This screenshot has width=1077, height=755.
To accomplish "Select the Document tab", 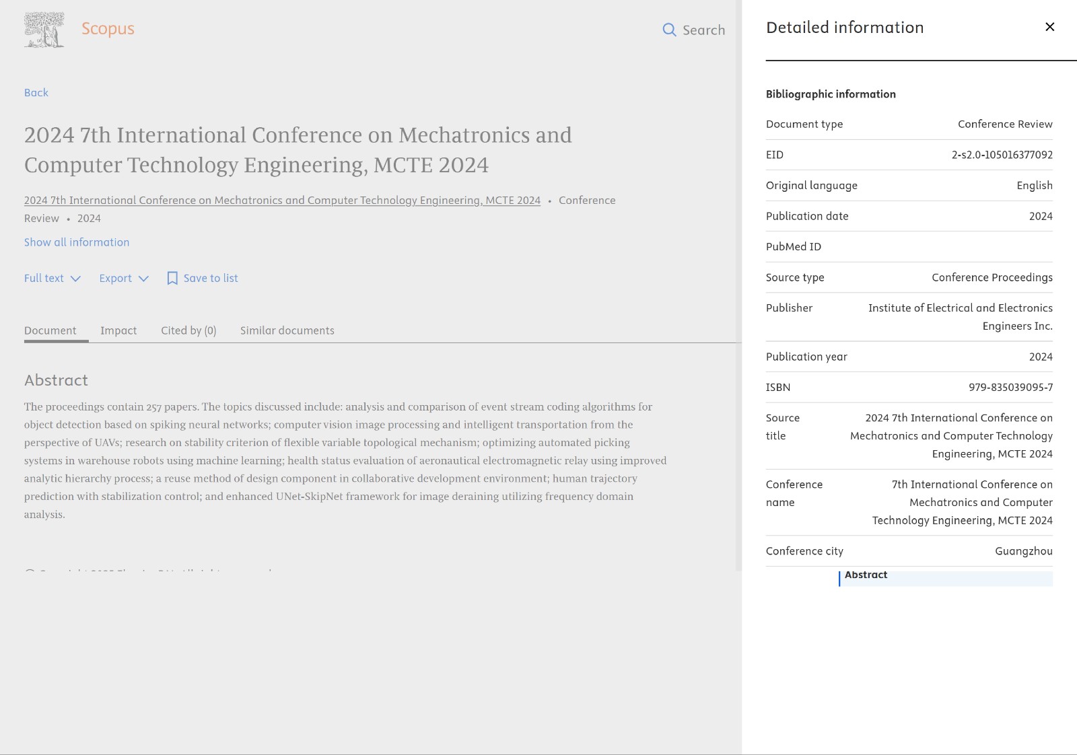I will point(50,330).
